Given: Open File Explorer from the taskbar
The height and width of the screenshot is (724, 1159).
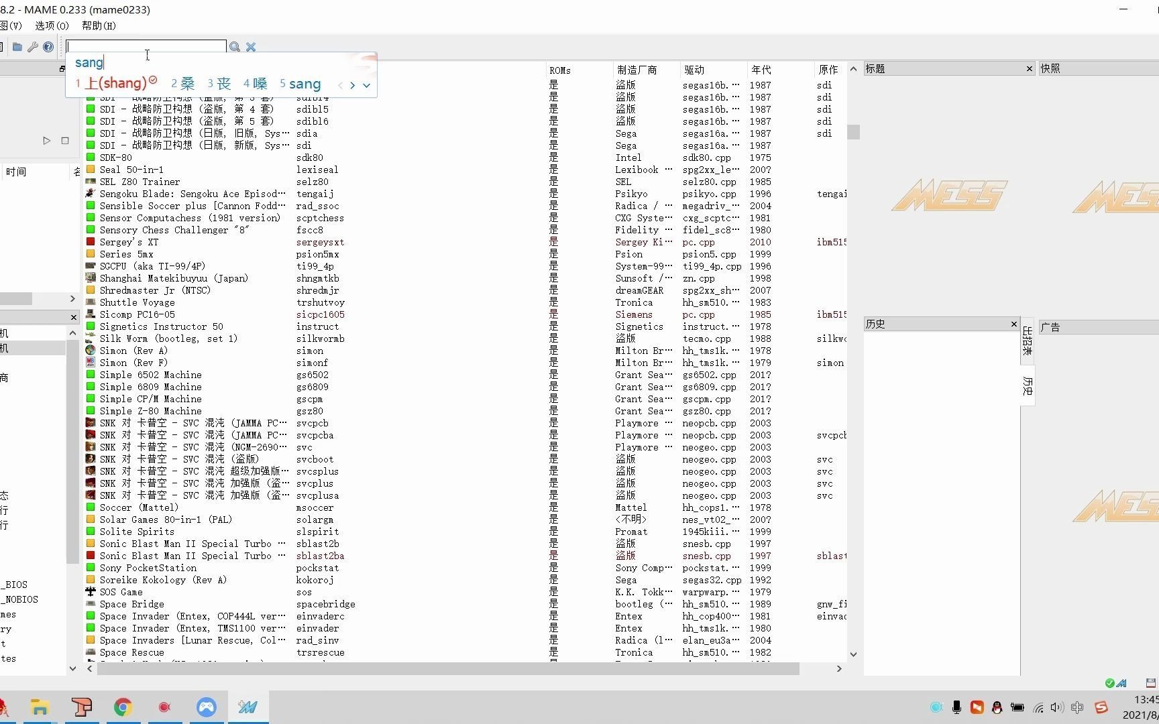Looking at the screenshot, I should 40,707.
